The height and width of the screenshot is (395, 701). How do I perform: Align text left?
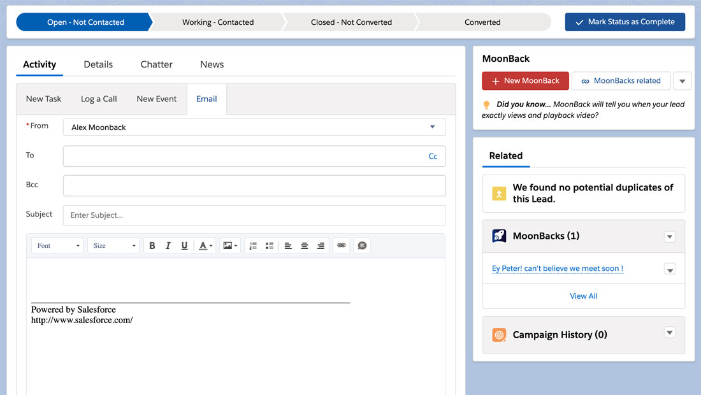tap(288, 246)
